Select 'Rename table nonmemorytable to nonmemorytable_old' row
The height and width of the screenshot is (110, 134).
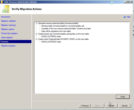(63, 26)
